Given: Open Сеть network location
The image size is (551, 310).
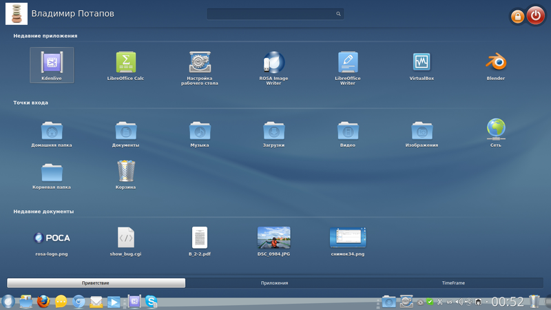Looking at the screenshot, I should [x=496, y=133].
